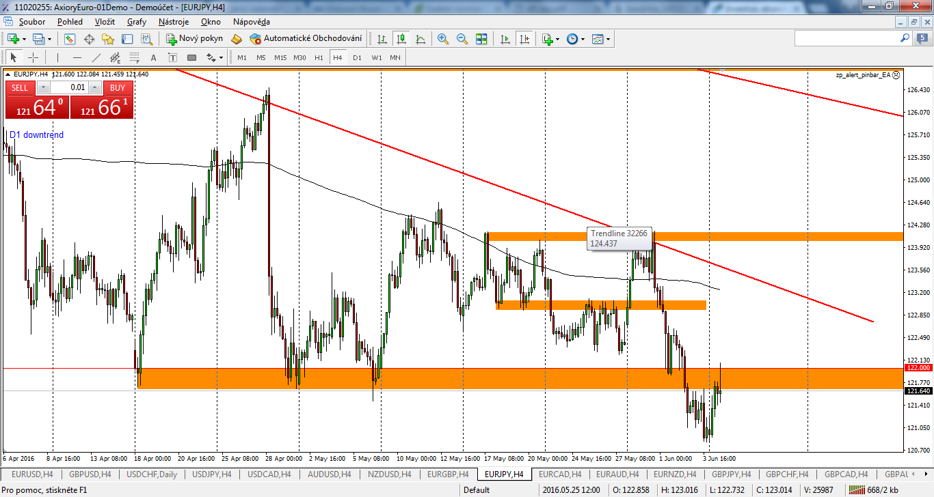Image resolution: width=934 pixels, height=497 pixels.
Task: Select the Equidistant Channel tool
Action: (x=115, y=57)
